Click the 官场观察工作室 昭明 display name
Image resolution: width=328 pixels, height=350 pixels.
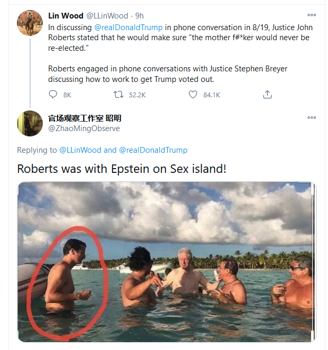(x=85, y=118)
